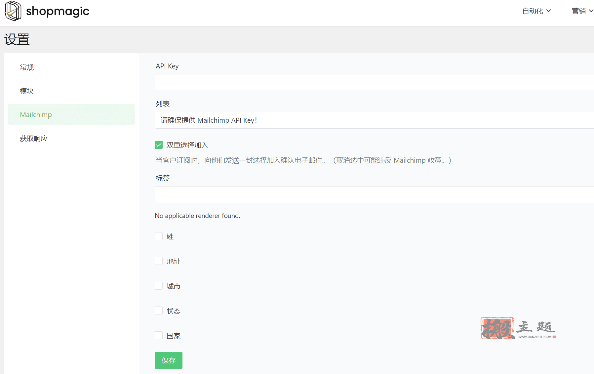The height and width of the screenshot is (374, 594).
Task: Select the 获取响应 settings tab
Action: coord(71,138)
